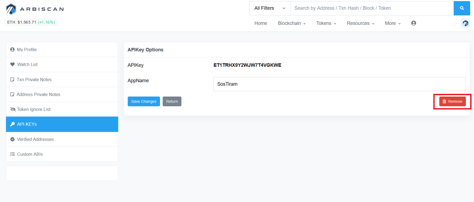The height and width of the screenshot is (202, 474).
Task: Click the My Profile person icon
Action: tap(12, 49)
